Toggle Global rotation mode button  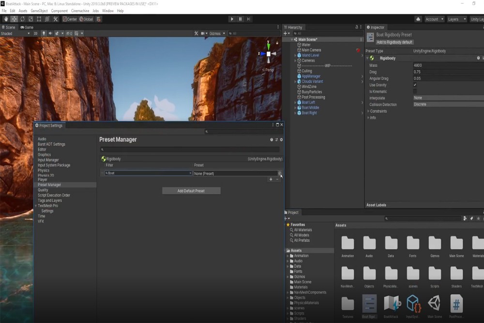tap(86, 19)
